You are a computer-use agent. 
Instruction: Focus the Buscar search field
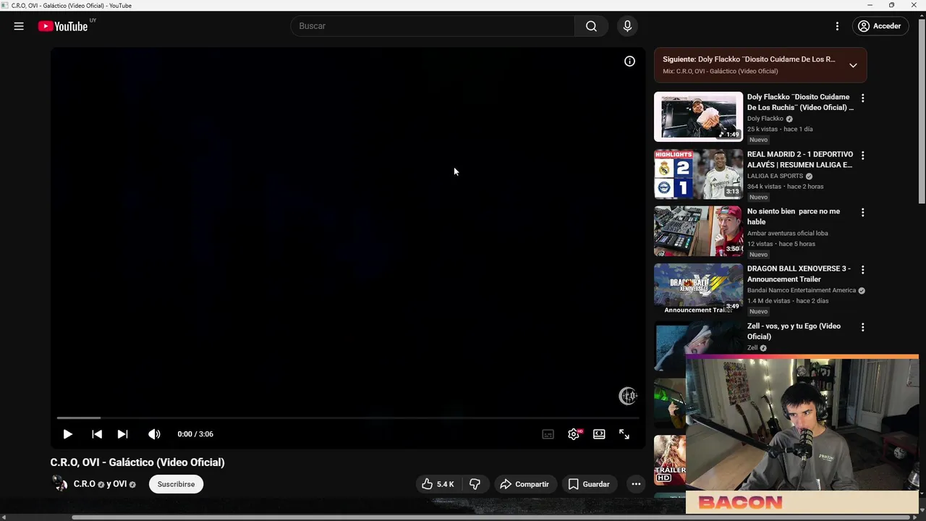click(x=433, y=26)
